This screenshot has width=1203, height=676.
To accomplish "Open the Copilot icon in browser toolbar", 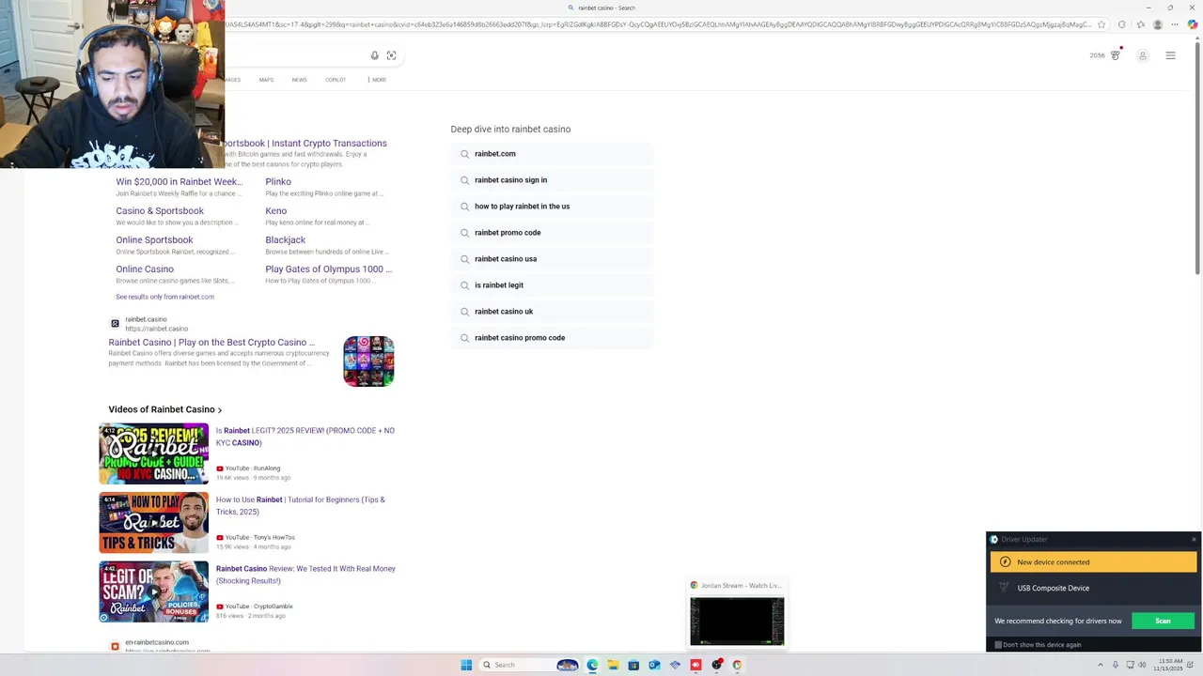I will click(1193, 24).
